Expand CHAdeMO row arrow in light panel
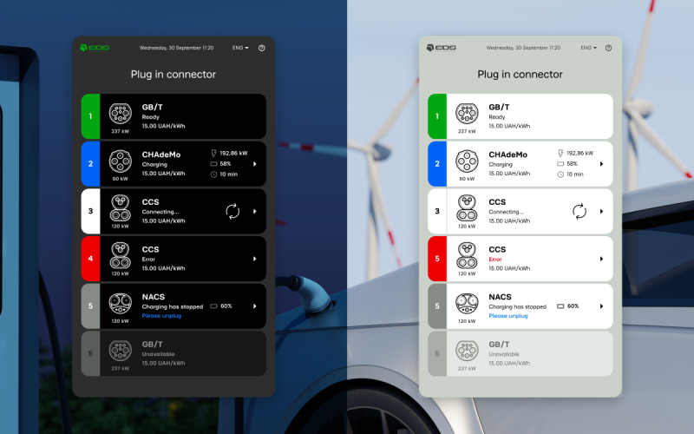Screen dimensions: 694x434 coord(601,164)
